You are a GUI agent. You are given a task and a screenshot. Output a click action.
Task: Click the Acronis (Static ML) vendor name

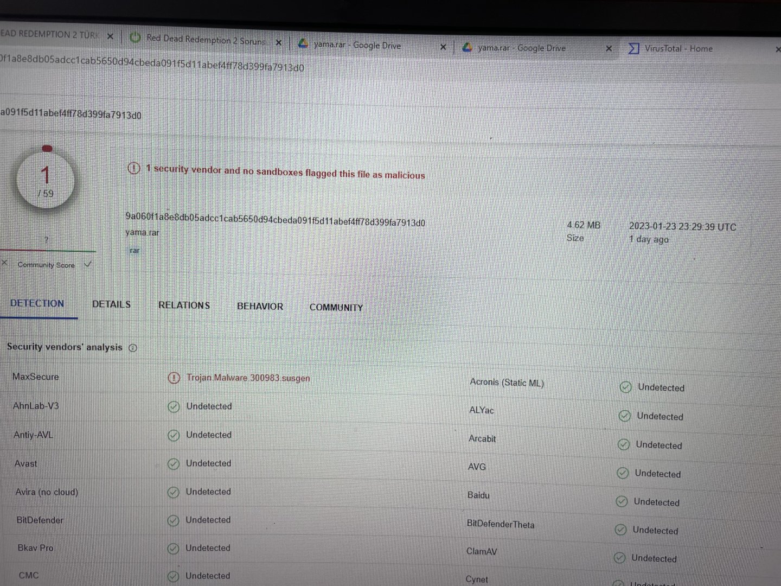coord(507,383)
